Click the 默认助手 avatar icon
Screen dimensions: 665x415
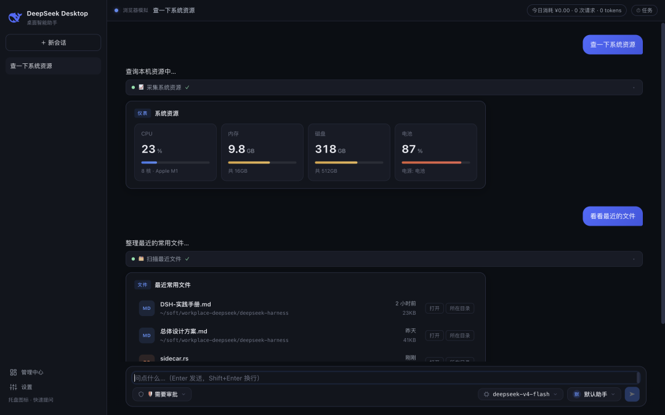576,394
